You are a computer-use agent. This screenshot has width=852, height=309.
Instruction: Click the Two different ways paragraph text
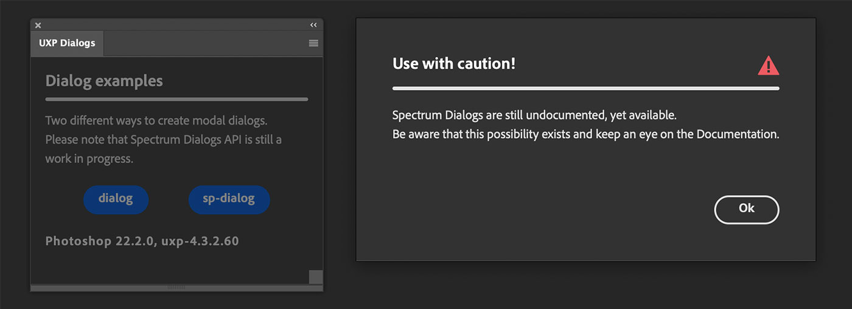[156, 120]
